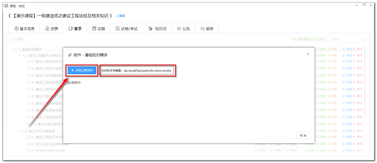Click 编辑 in the 1.2. 施工许可法律制度 row

pyautogui.click(x=347, y=131)
